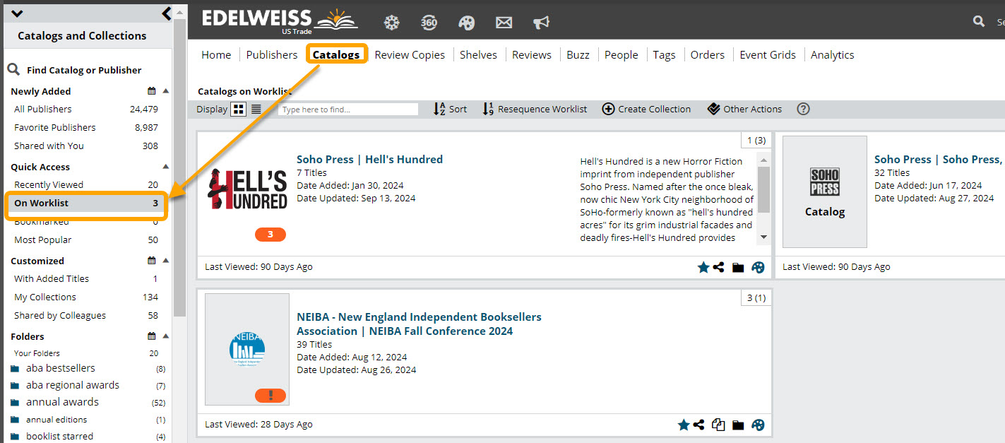Open Find Catalog or Publisher search
Image resolution: width=1005 pixels, height=443 pixels.
[x=74, y=70]
